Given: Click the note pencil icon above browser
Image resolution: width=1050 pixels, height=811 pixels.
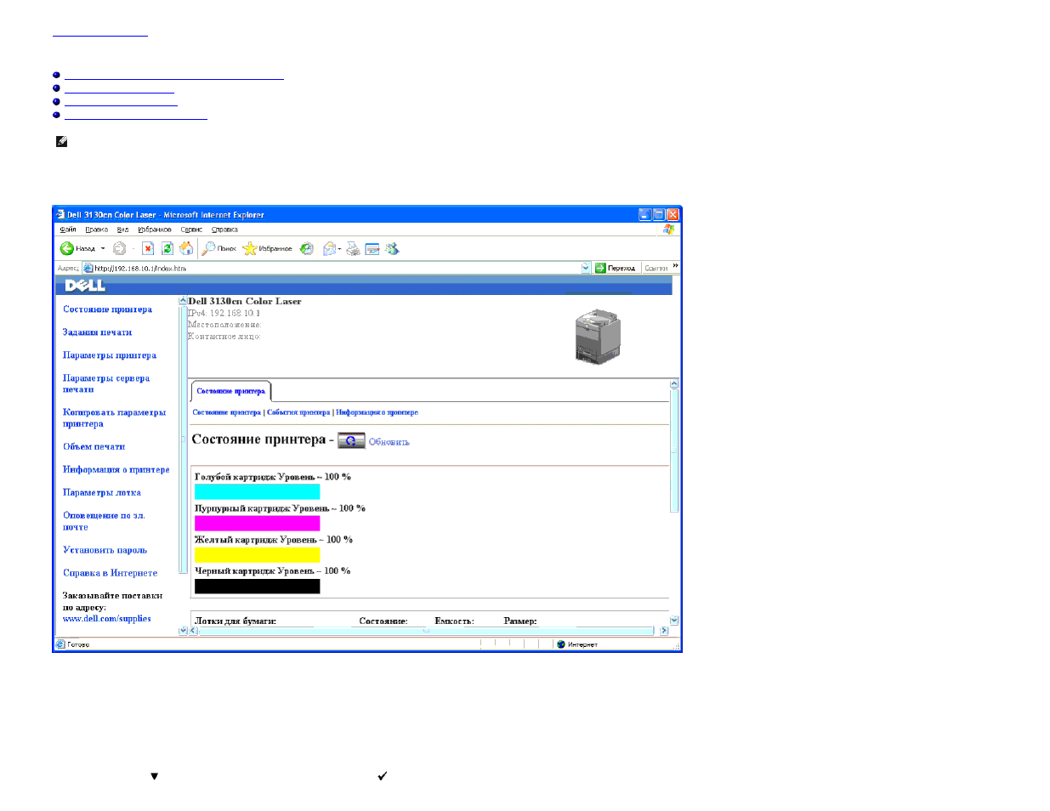Looking at the screenshot, I should 61,142.
